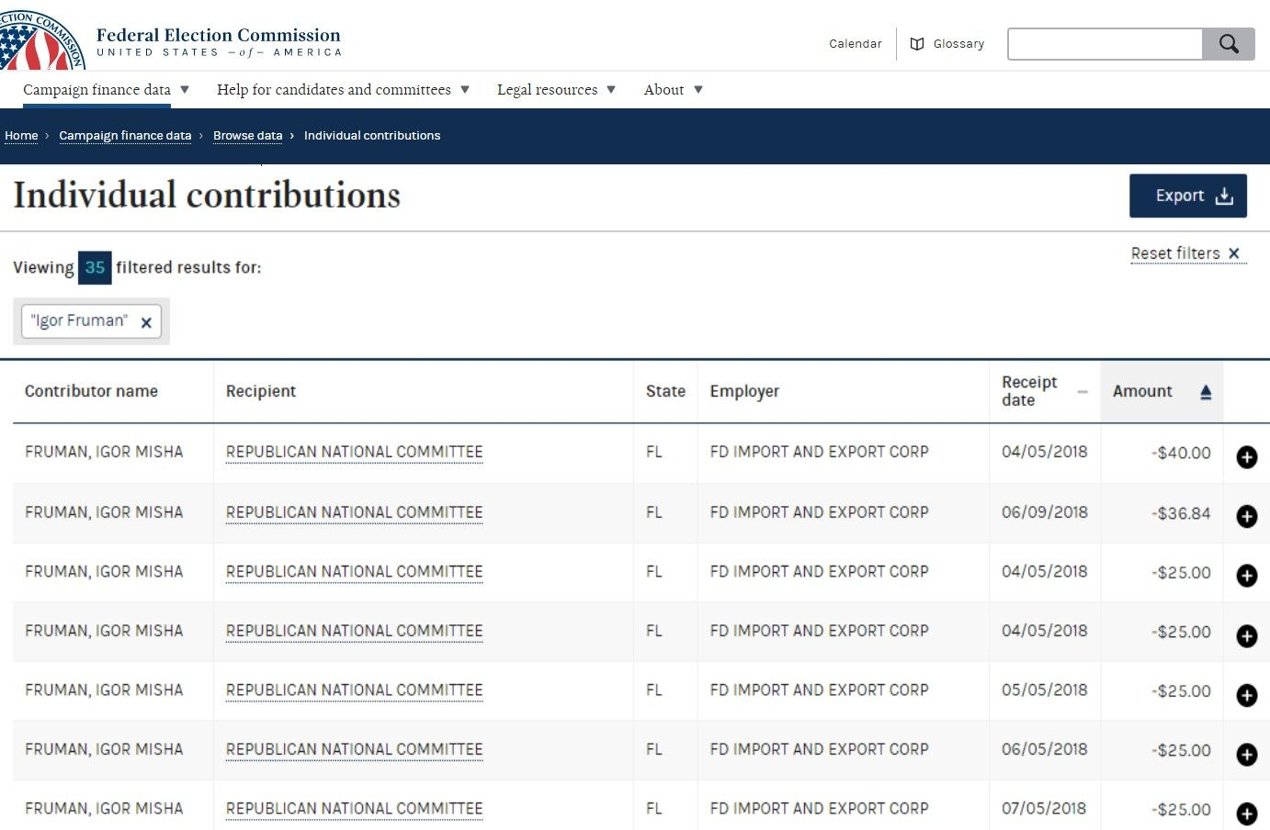Click the 05/05/2018 receipt date cell
The width and height of the screenshot is (1270, 830).
tap(1045, 690)
